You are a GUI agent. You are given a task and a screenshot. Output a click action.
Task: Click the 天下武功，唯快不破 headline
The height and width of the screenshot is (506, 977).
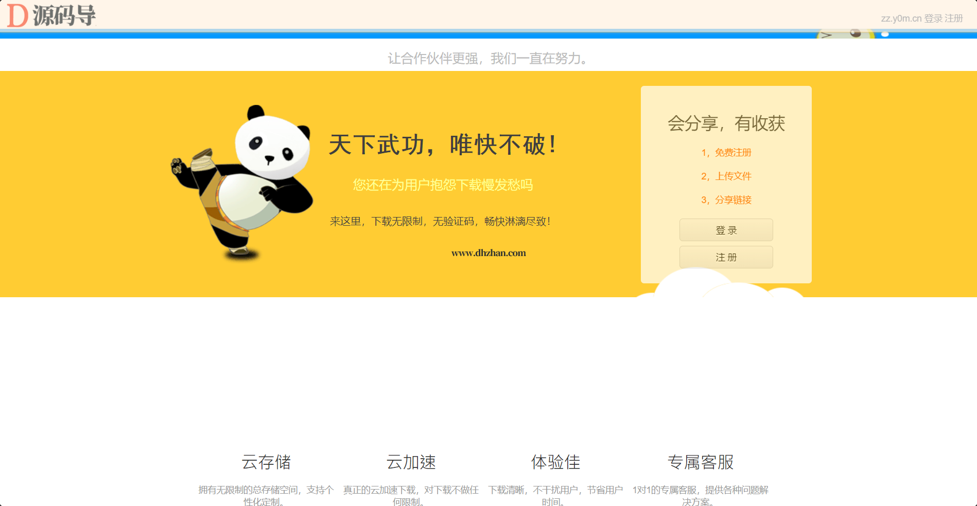[442, 144]
